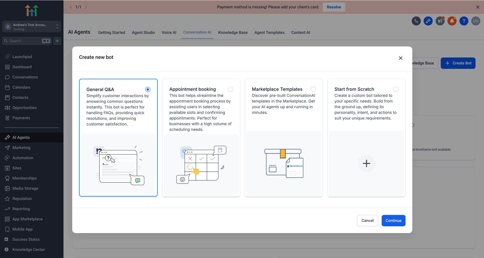Image resolution: width=484 pixels, height=258 pixels.
Task: Switch to the Conversation AI tab
Action: click(x=197, y=32)
